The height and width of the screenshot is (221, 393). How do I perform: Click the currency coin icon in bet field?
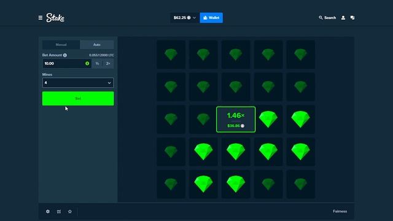[87, 63]
